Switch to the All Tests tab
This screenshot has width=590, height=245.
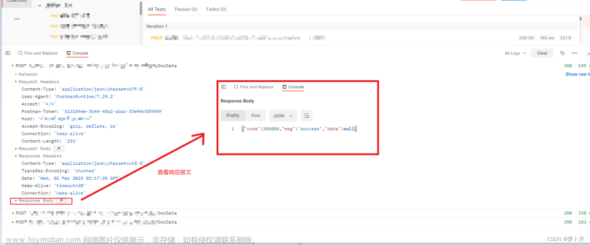tap(156, 9)
